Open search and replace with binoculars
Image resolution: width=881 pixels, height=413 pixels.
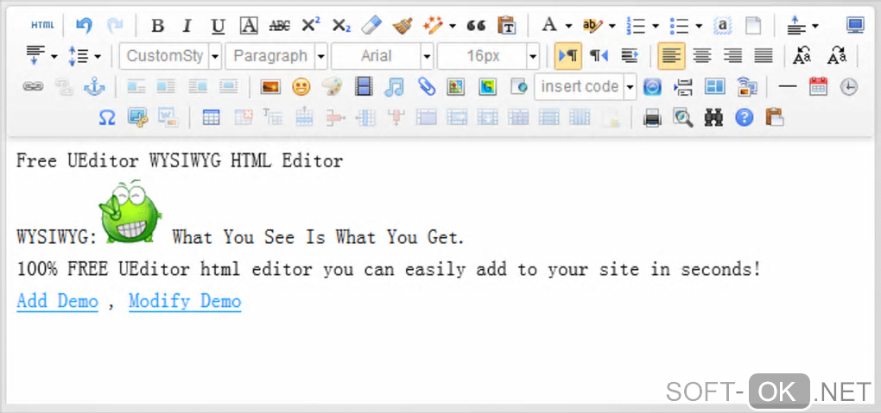click(x=713, y=117)
